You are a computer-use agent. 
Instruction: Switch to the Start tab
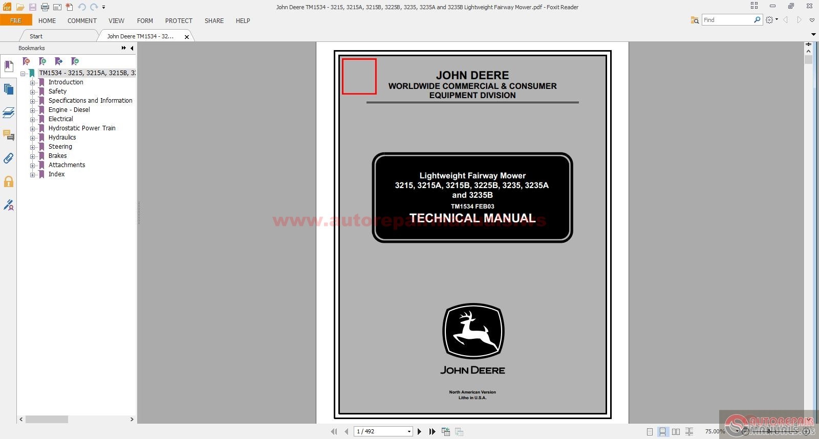click(x=36, y=36)
